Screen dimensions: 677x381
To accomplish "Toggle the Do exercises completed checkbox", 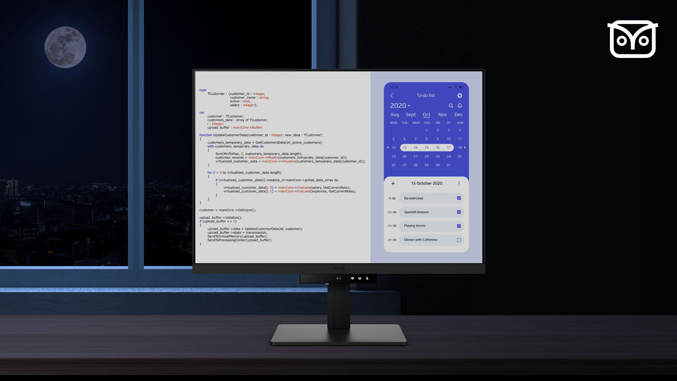I will click(459, 198).
